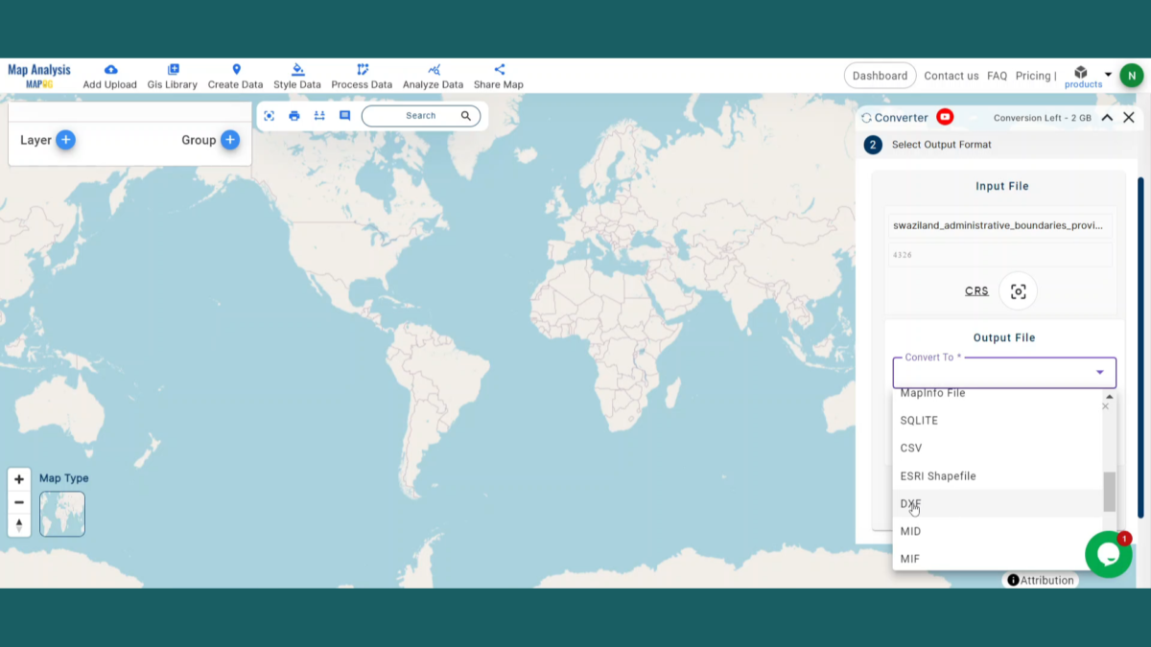Click the print map icon

click(x=294, y=116)
